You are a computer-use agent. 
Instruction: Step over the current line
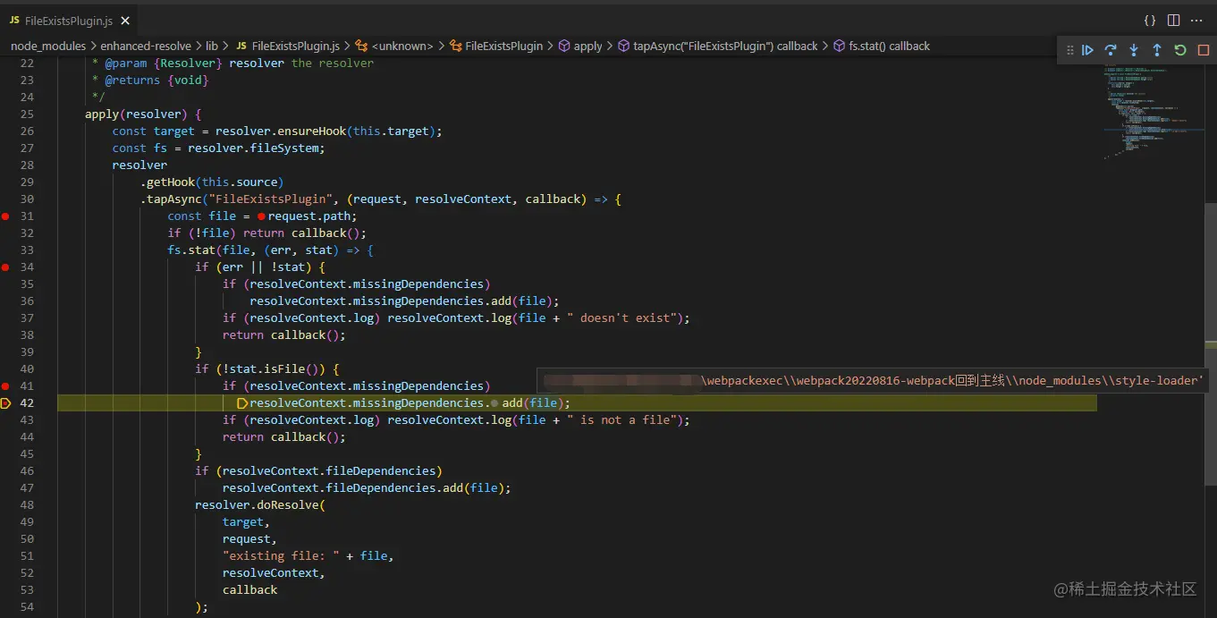click(1111, 50)
